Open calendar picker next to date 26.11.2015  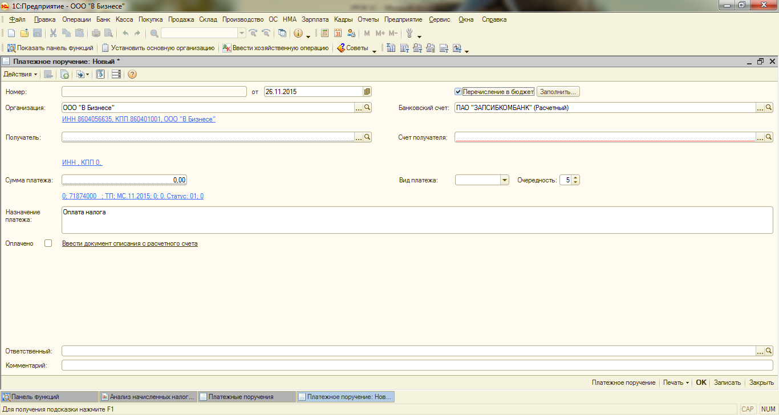pyautogui.click(x=367, y=91)
